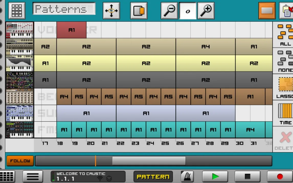Open the main hamburger menu

point(33,176)
